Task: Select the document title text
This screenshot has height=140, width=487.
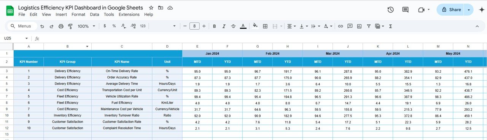Action: (x=81, y=8)
